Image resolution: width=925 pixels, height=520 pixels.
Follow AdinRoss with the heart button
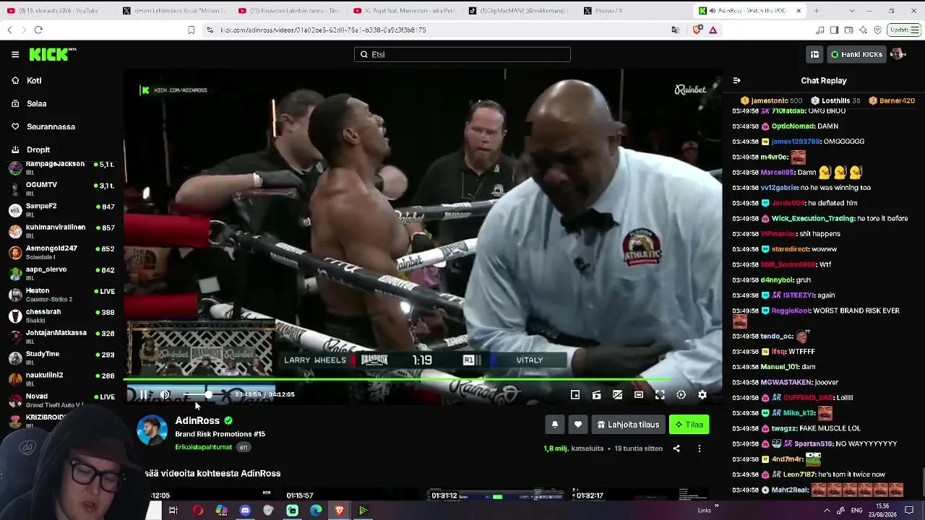[x=577, y=425]
